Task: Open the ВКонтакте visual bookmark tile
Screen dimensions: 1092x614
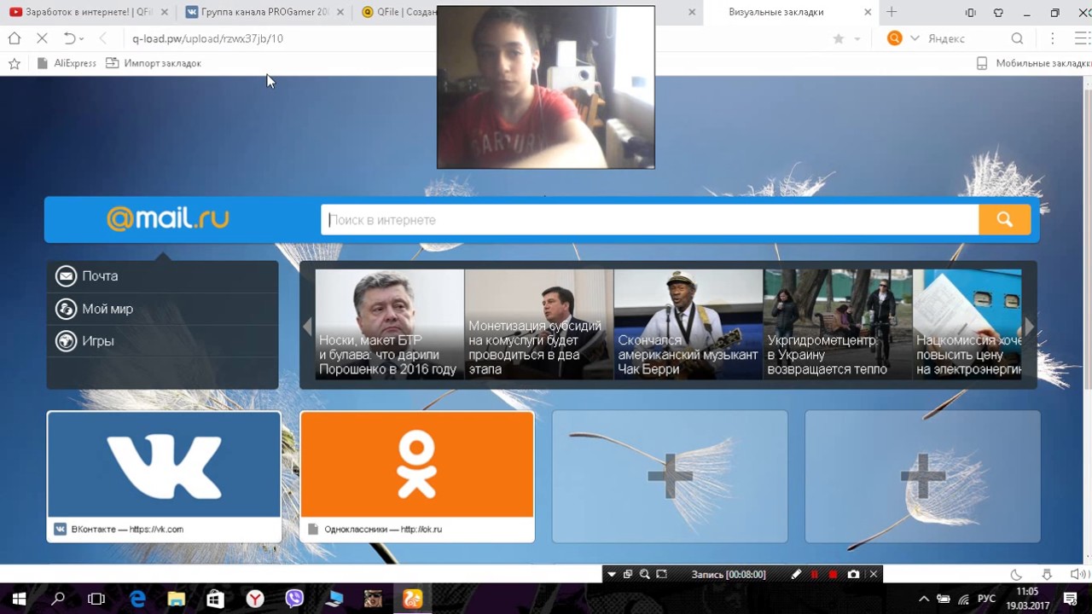Action: pos(164,477)
